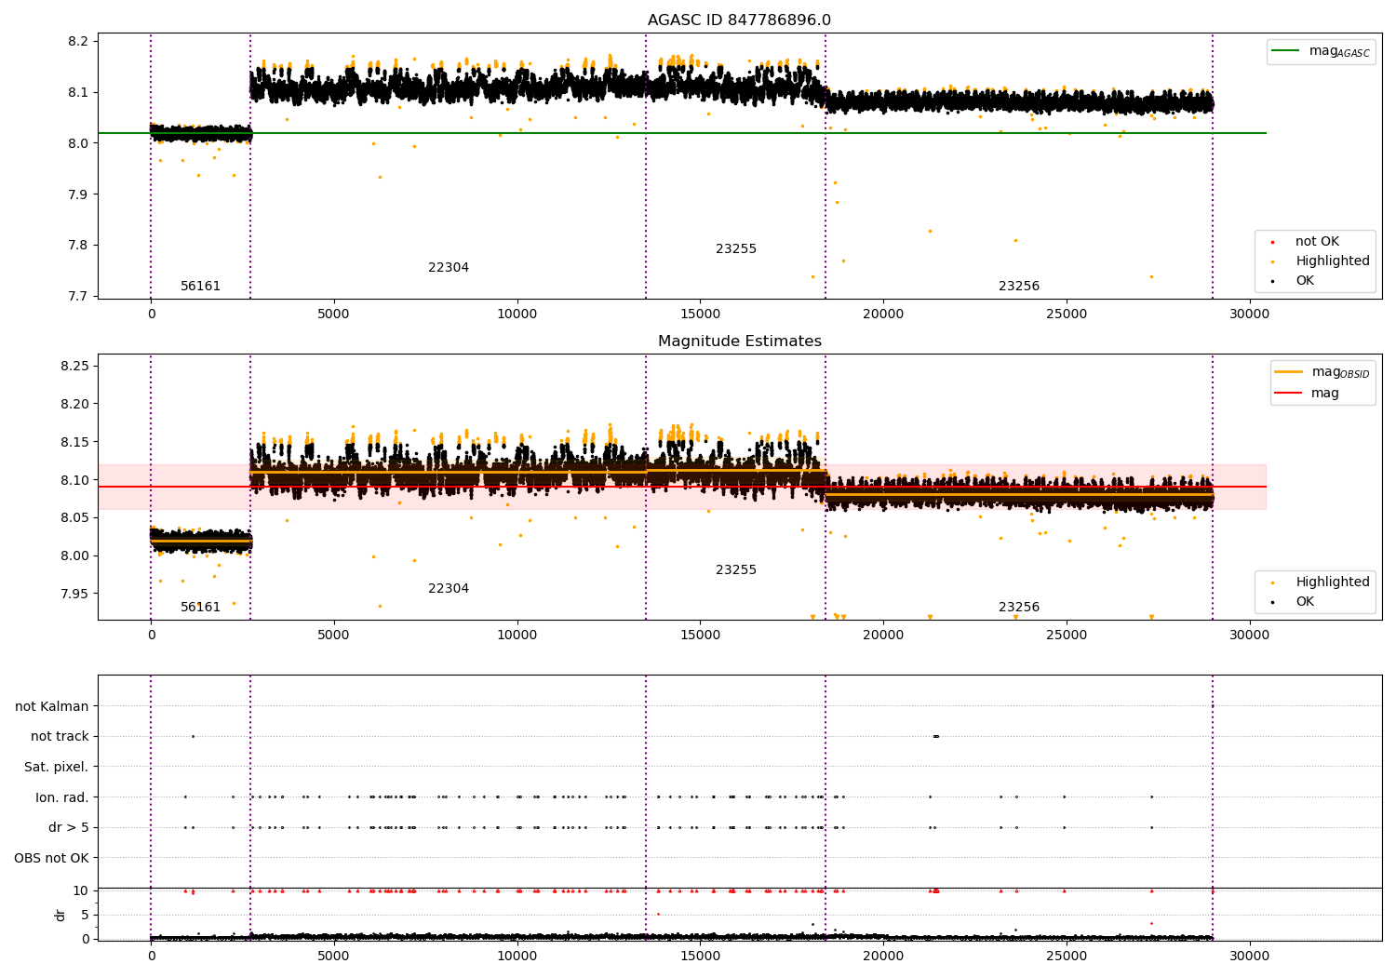Screen dimensions: 1396x977
Task: Click OBSID label 22304 in the top plot
Action: point(449,268)
